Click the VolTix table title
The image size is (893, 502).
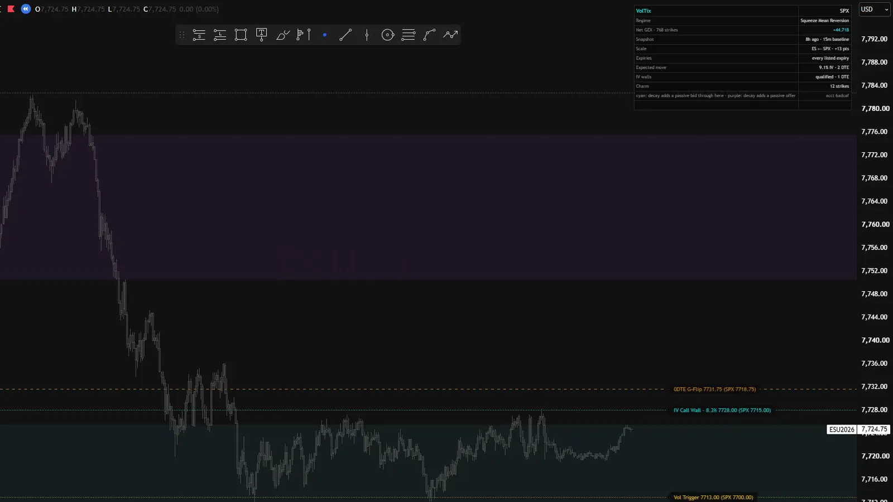(x=644, y=11)
